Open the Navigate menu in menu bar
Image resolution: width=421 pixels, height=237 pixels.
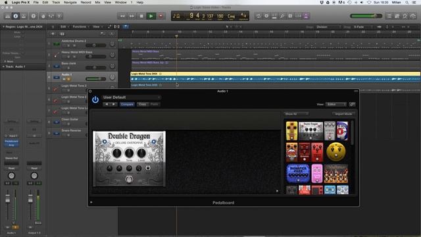click(x=70, y=3)
